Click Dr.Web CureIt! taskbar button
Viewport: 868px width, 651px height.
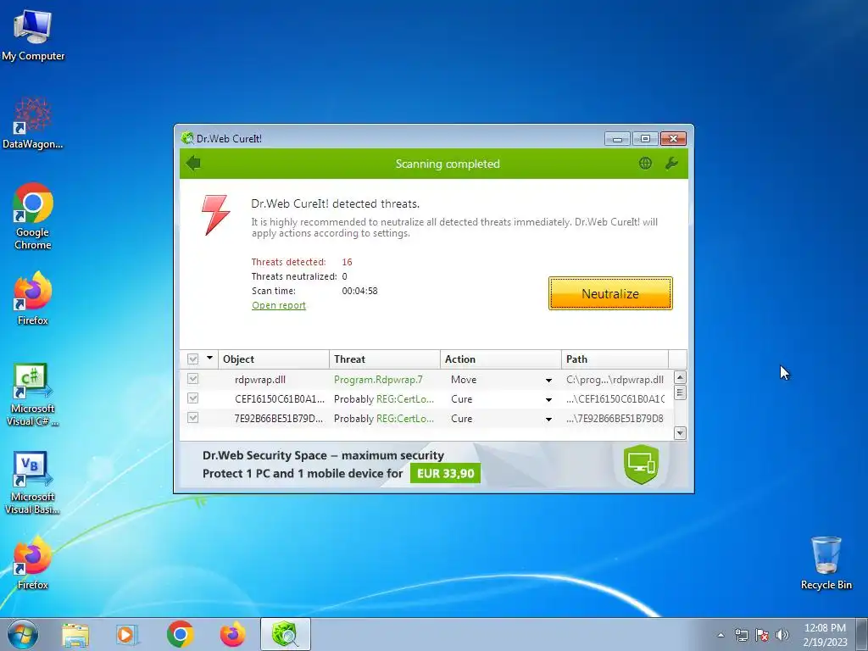[285, 634]
